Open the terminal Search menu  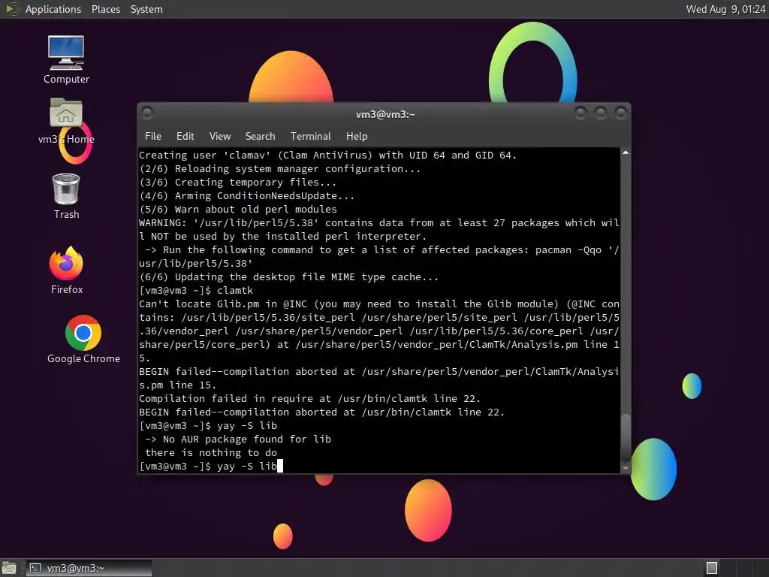pos(260,137)
